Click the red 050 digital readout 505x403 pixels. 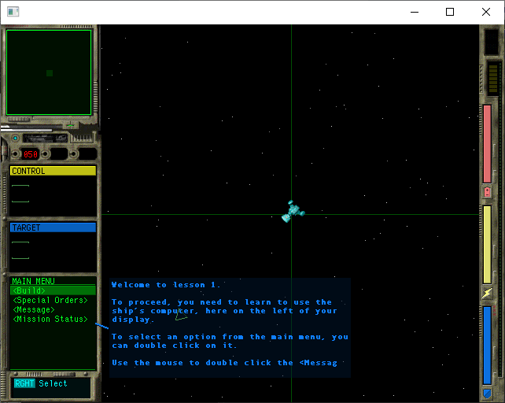click(31, 154)
